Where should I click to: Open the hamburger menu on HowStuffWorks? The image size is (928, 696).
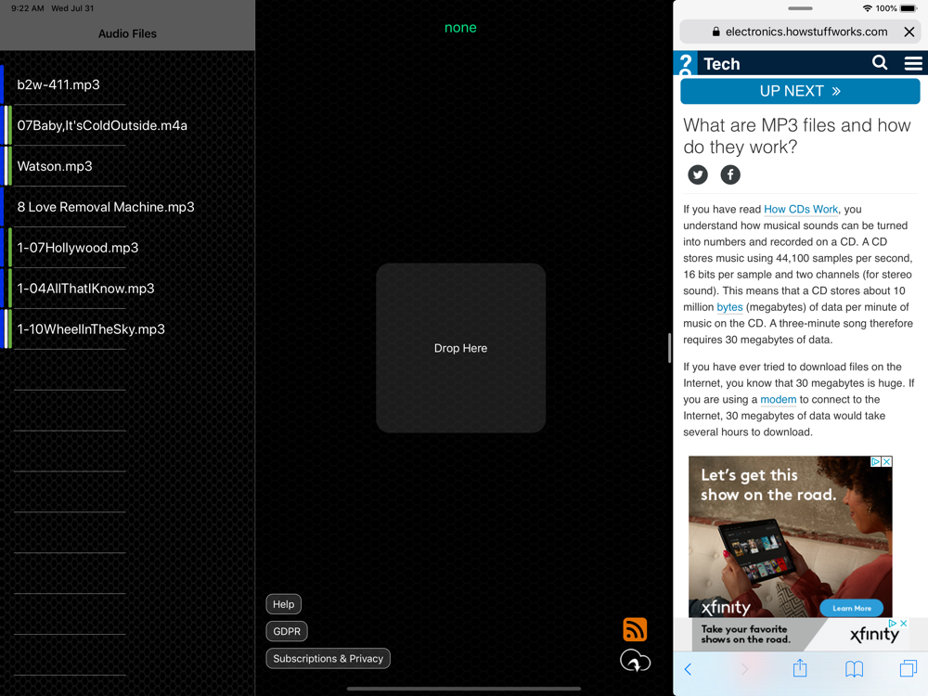(x=913, y=63)
